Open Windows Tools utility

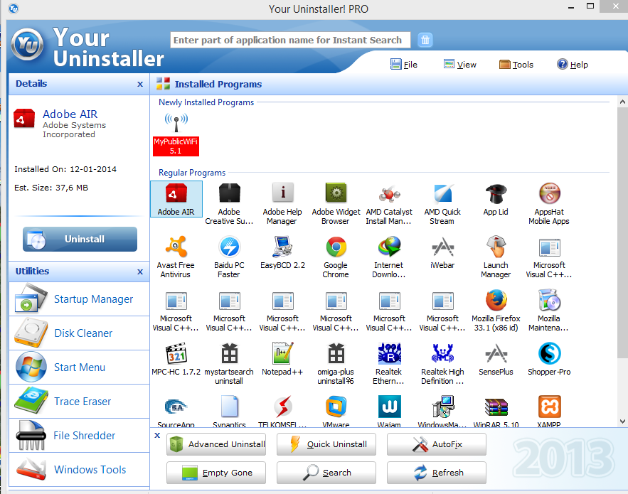80,470
